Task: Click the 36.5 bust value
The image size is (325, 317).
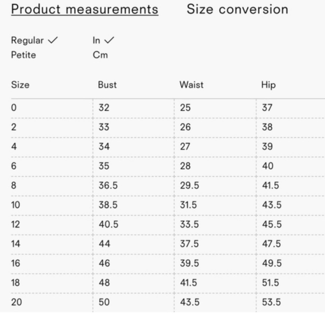Action: click(x=108, y=185)
